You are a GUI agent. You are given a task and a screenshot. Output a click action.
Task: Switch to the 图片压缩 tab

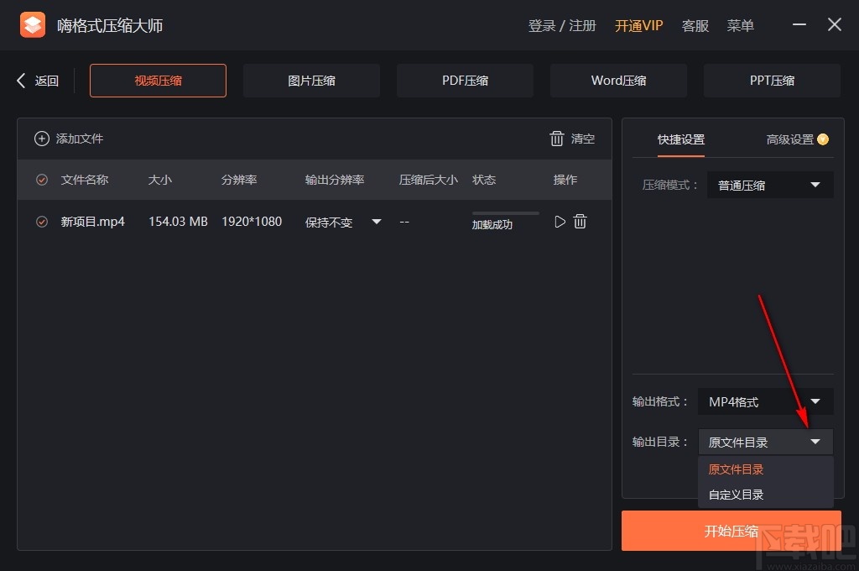pyautogui.click(x=311, y=80)
